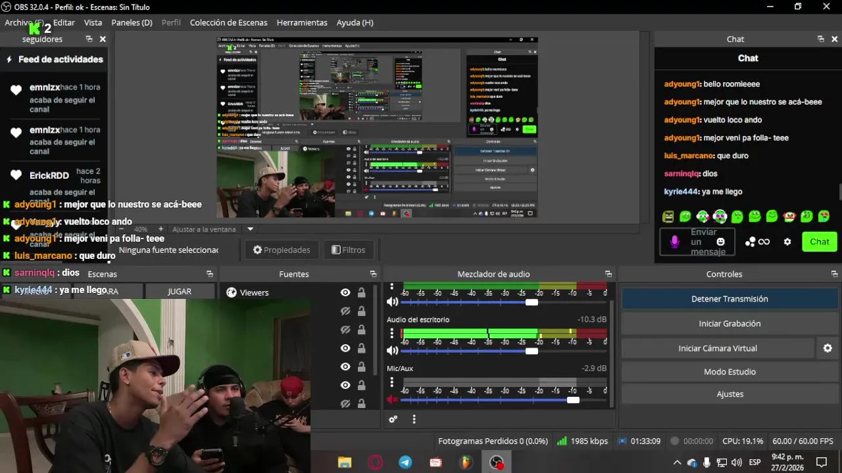Open the Vista menu
This screenshot has height=473, width=842.
93,22
